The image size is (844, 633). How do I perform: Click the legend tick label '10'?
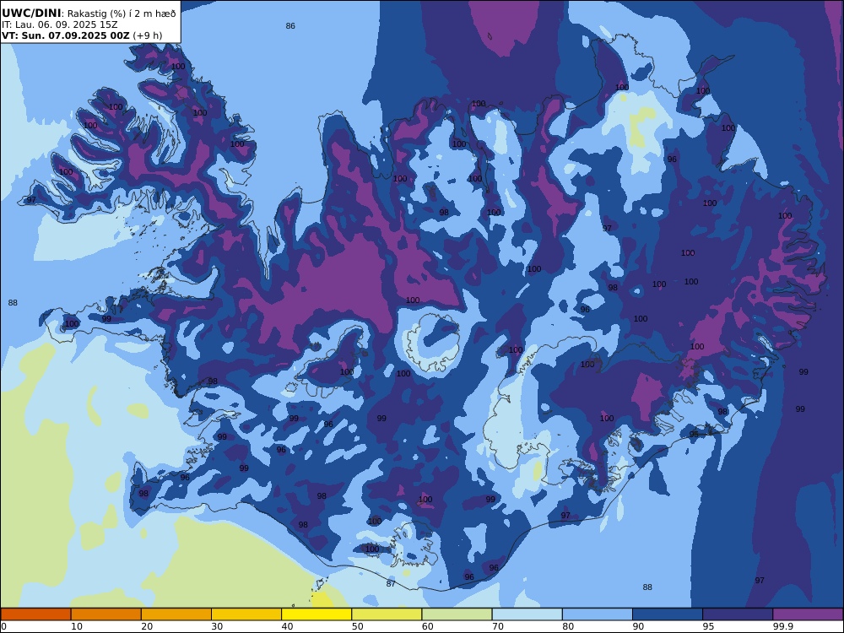tap(77, 626)
